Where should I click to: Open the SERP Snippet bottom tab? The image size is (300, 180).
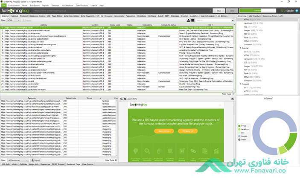tap(58, 164)
